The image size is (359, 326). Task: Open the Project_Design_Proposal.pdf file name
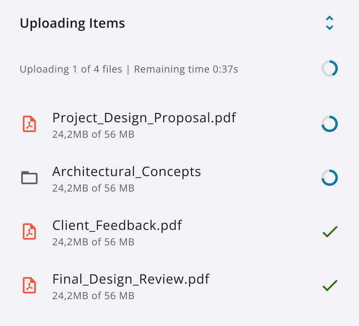coord(144,118)
